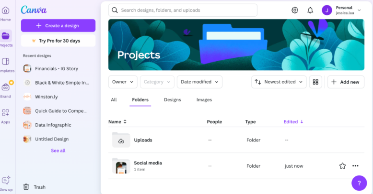Viewport: 373px width, 194px height.
Task: Click the purple J account avatar
Action: click(327, 10)
